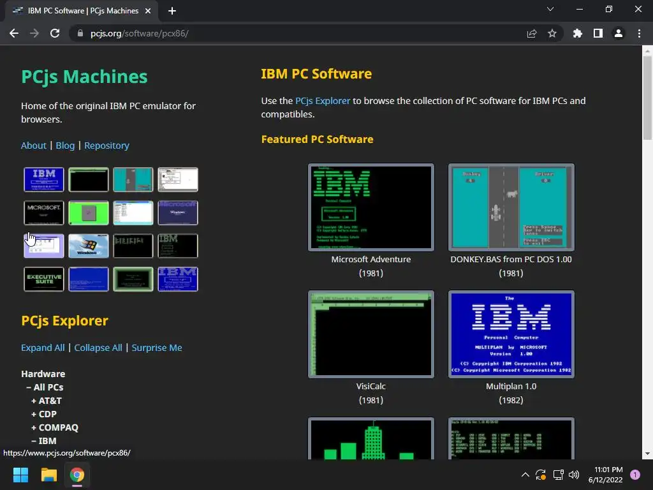Go back using the browser back arrow
The image size is (653, 490).
[14, 33]
